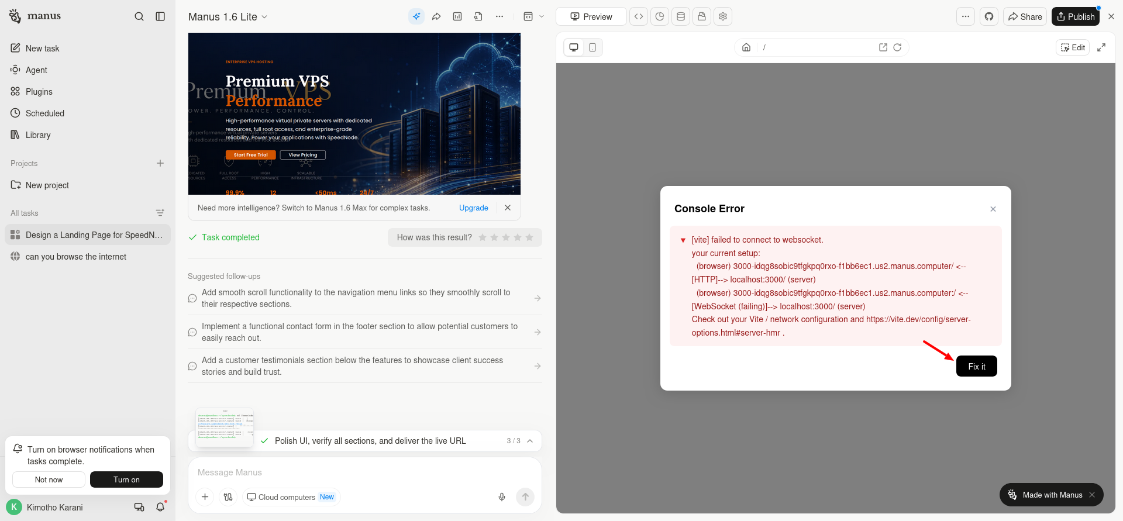Click the plus attachment icon in message box
Viewport: 1123px width, 521px height.
point(205,497)
